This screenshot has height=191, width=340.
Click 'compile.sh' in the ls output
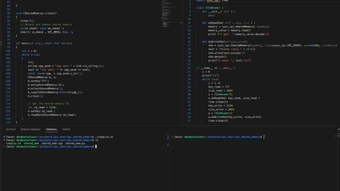pyautogui.click(x=13, y=143)
